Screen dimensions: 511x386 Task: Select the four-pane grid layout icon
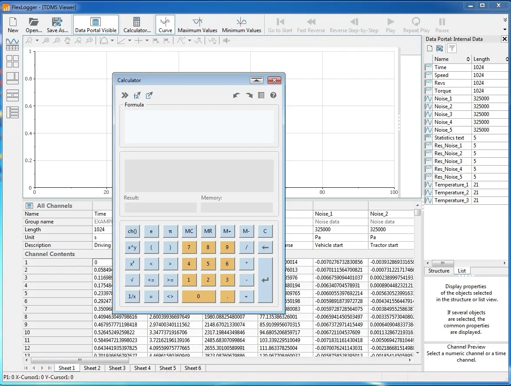(12, 61)
